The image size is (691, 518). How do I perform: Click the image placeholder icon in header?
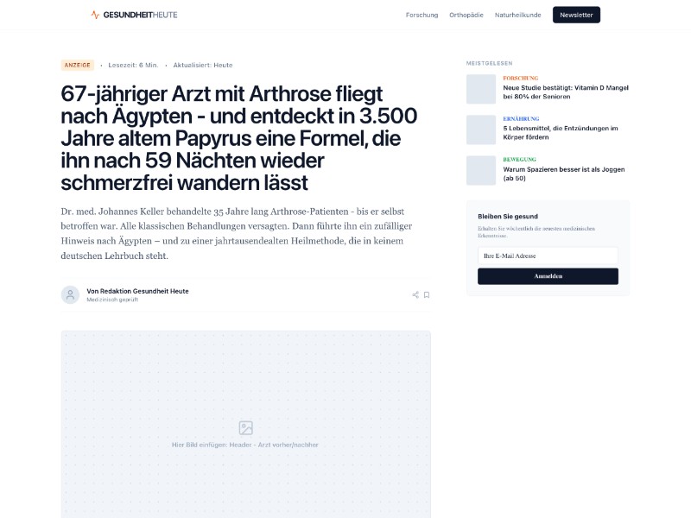tap(245, 427)
